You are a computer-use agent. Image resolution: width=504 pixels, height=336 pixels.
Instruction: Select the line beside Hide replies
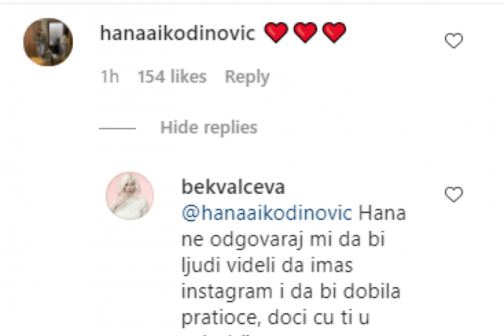pos(117,128)
